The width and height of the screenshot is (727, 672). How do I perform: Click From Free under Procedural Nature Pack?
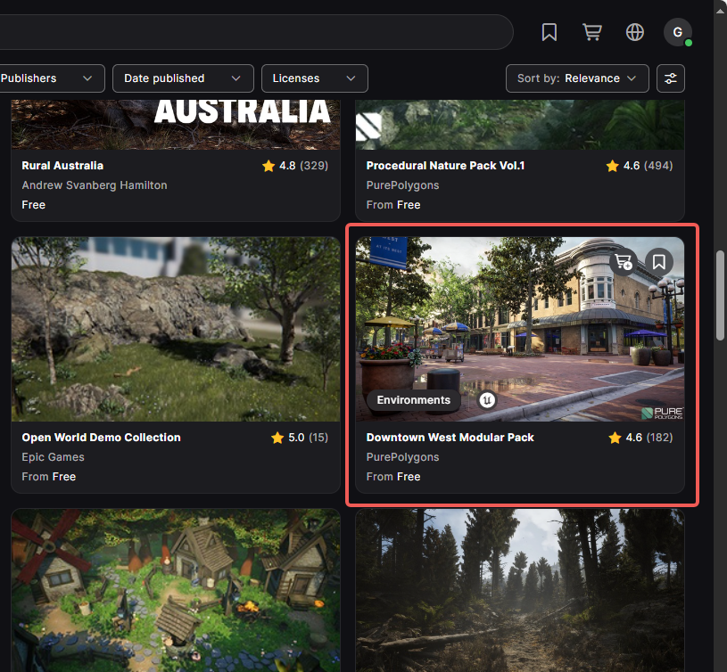393,205
